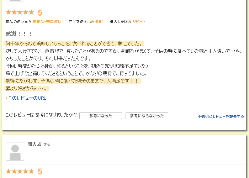Click the five-star rating of first review

tap(20, 12)
